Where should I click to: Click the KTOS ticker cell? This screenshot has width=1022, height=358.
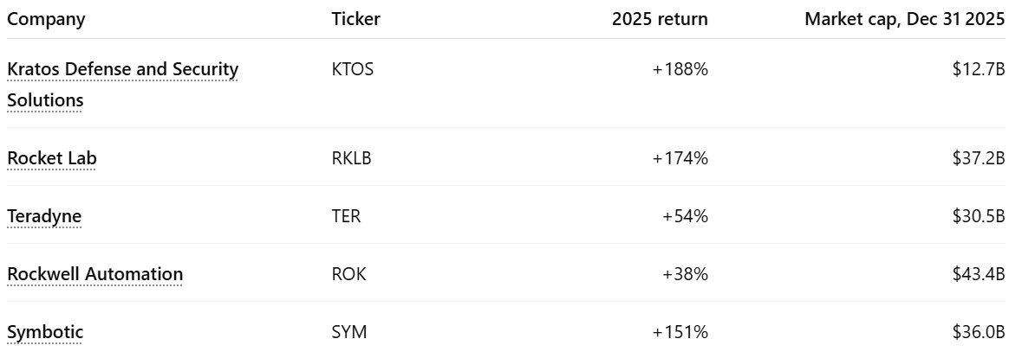coord(353,69)
